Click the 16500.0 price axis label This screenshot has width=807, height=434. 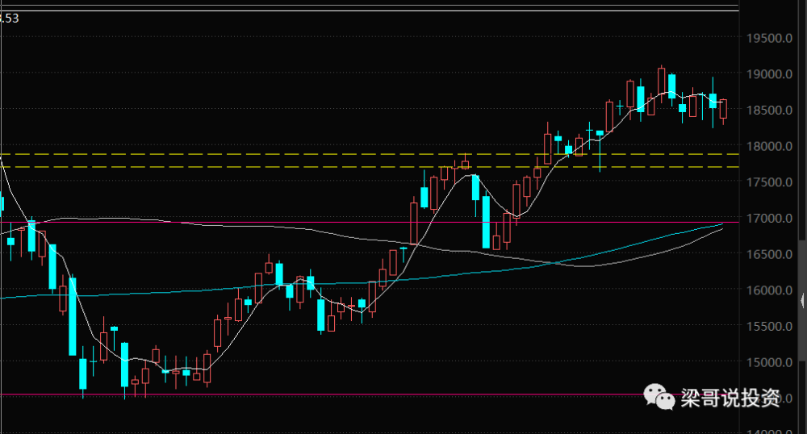click(x=769, y=254)
